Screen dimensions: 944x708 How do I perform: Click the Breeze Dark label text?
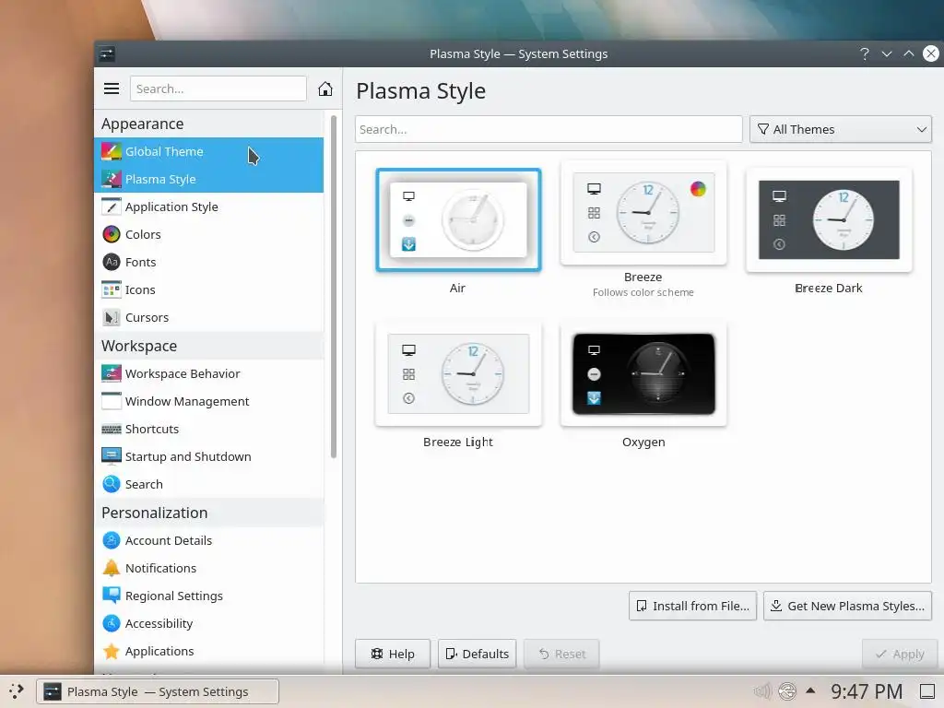click(829, 289)
